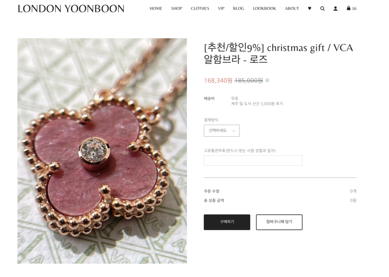Click the price info icon
The height and width of the screenshot is (277, 389).
tap(267, 80)
